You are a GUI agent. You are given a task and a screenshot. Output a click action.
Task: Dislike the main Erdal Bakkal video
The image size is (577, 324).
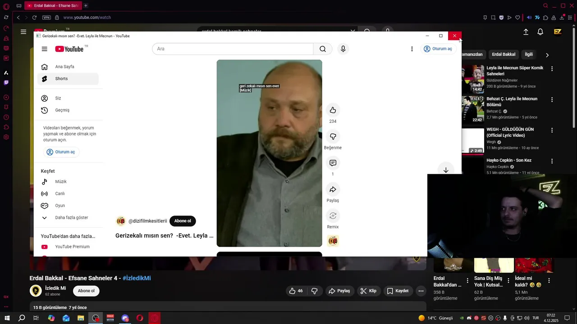pyautogui.click(x=315, y=291)
